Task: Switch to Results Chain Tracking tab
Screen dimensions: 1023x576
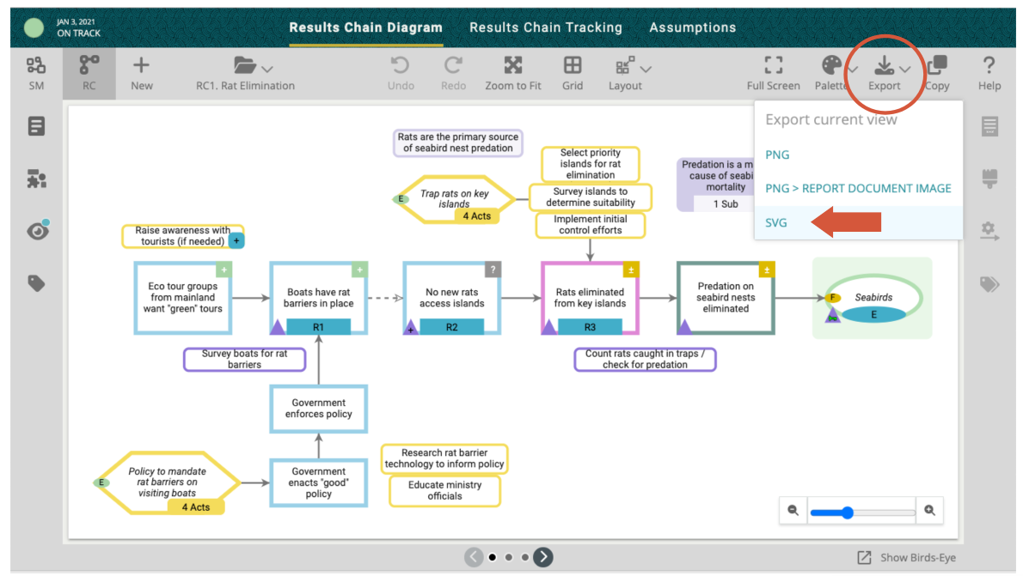Action: tap(545, 27)
